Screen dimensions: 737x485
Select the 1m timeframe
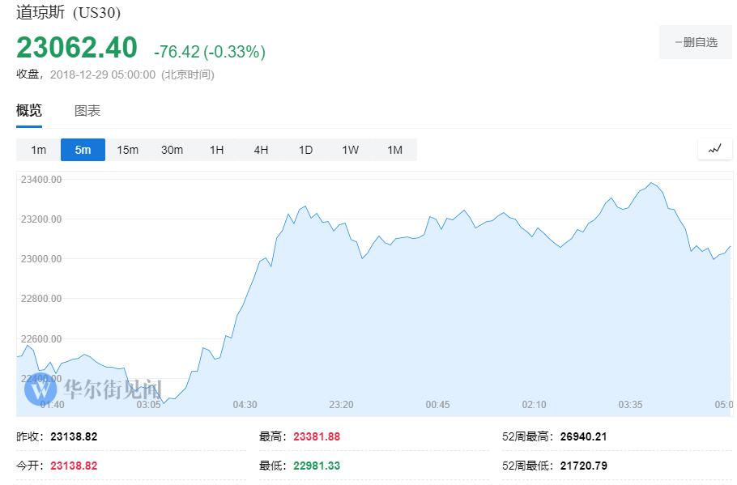tap(38, 150)
